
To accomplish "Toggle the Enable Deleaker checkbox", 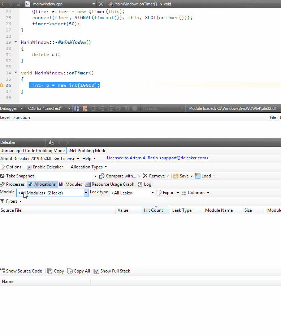I will [x=29, y=167].
